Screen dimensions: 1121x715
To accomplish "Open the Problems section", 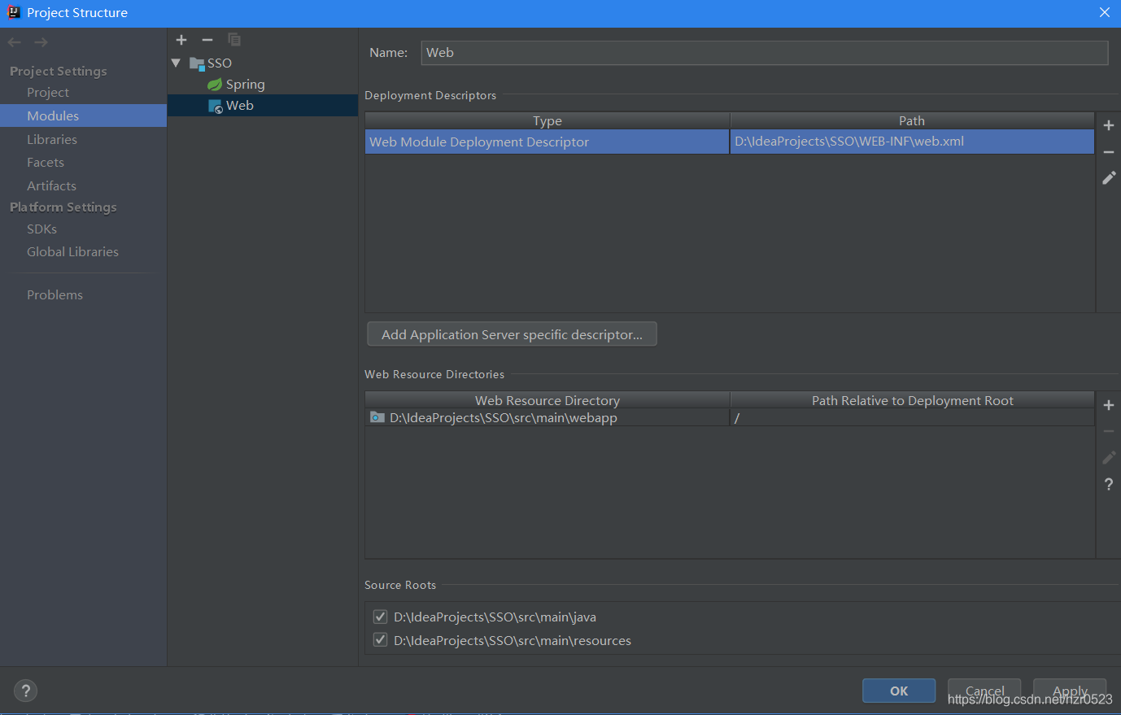I will coord(55,295).
